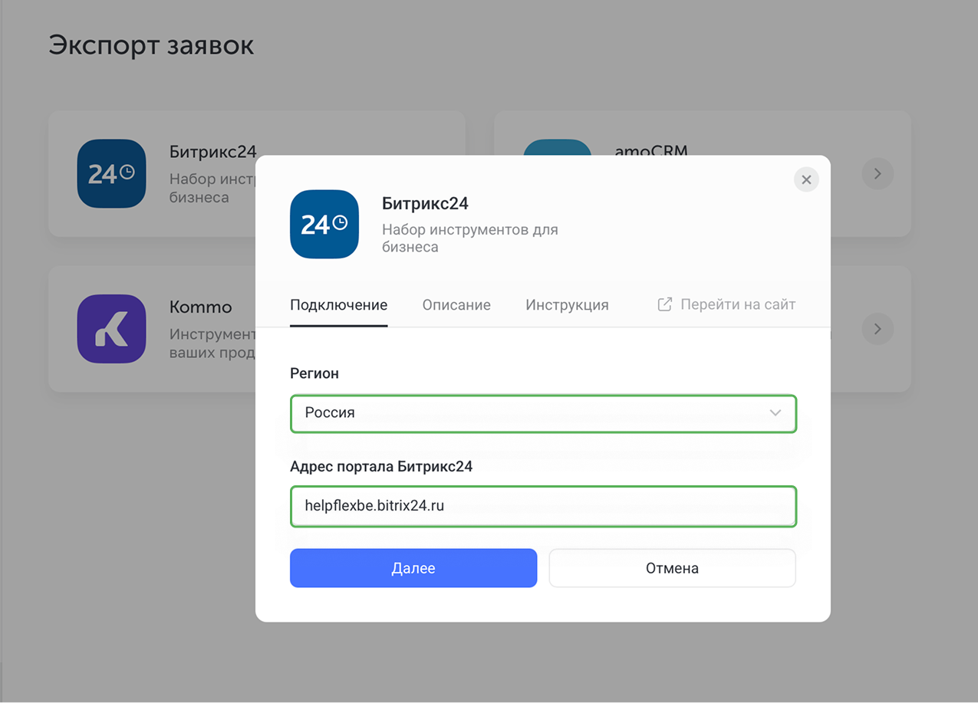Screen dimensions: 978x703
Task: Click the right arrow icon on the Kommo card
Action: (x=877, y=328)
